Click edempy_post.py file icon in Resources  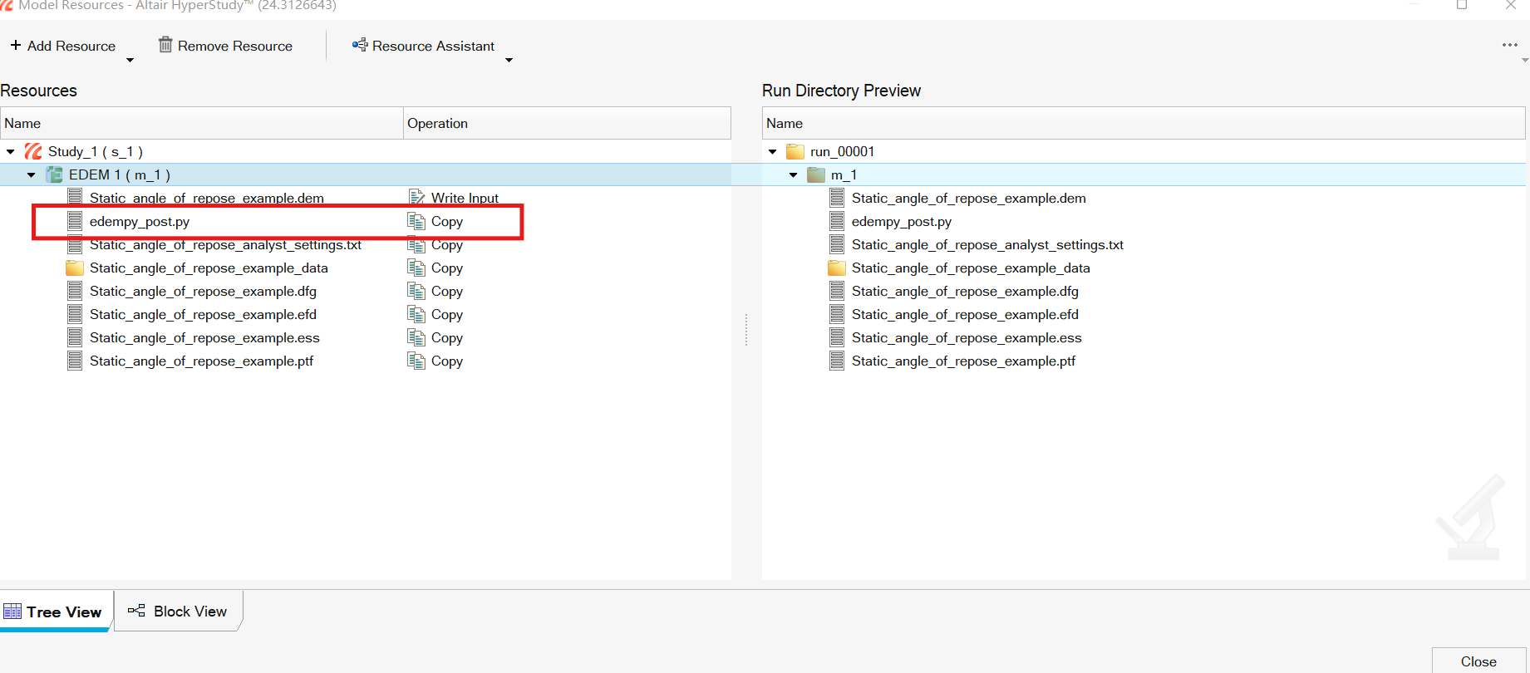[75, 221]
